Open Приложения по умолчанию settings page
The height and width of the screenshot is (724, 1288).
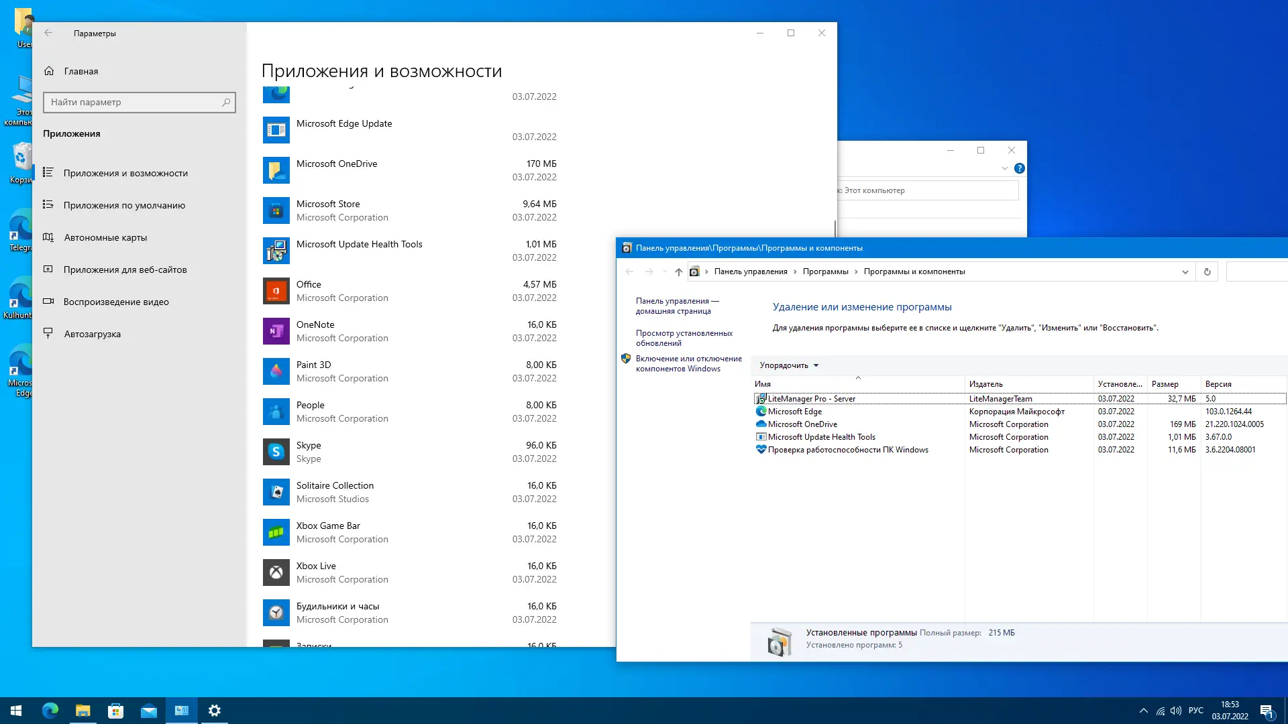124,205
